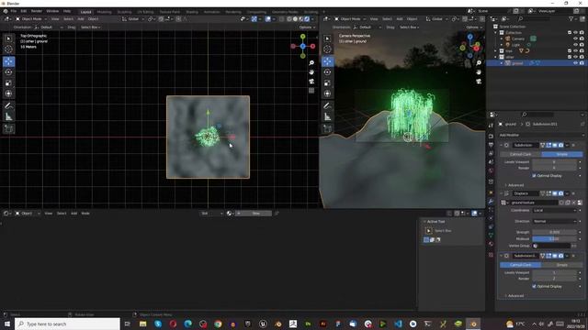
Task: Toggle Light visibility eye in outliner
Action: pos(575,45)
